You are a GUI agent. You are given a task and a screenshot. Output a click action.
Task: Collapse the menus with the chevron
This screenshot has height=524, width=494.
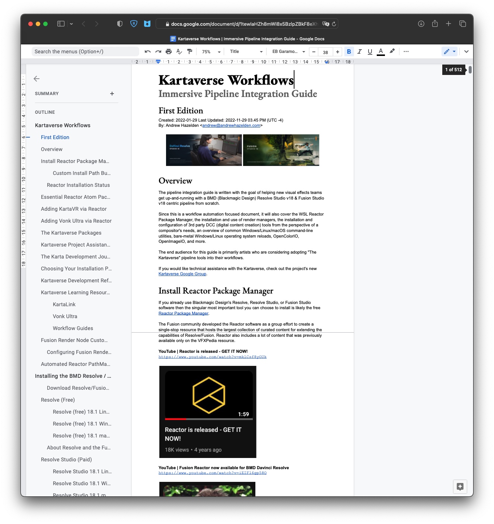466,51
